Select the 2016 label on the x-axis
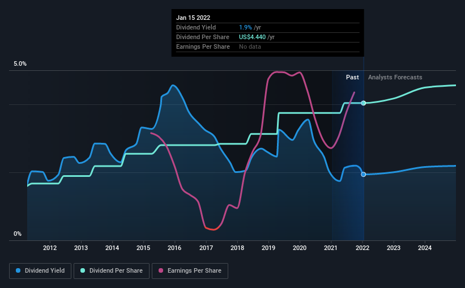The height and width of the screenshot is (288, 465). [x=174, y=248]
